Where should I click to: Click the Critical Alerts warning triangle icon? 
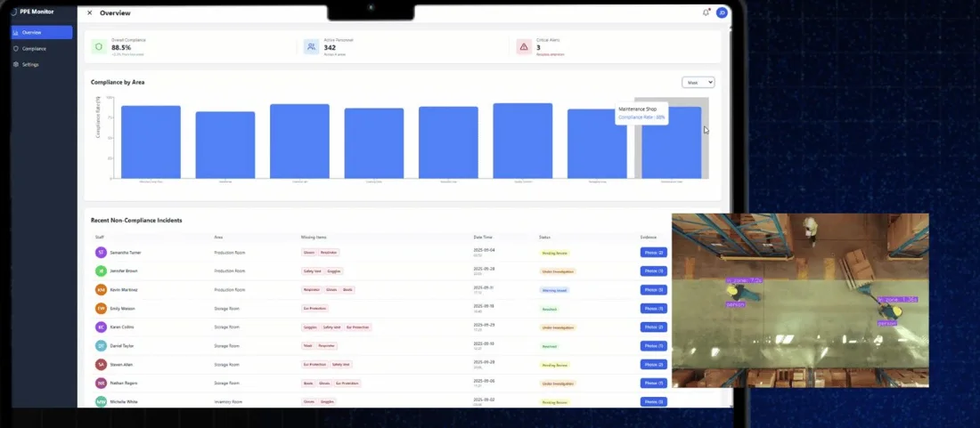tap(524, 46)
